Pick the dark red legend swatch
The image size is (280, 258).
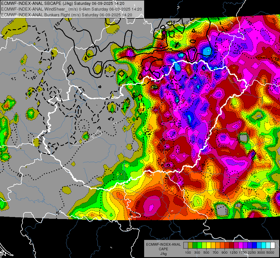click(231, 245)
